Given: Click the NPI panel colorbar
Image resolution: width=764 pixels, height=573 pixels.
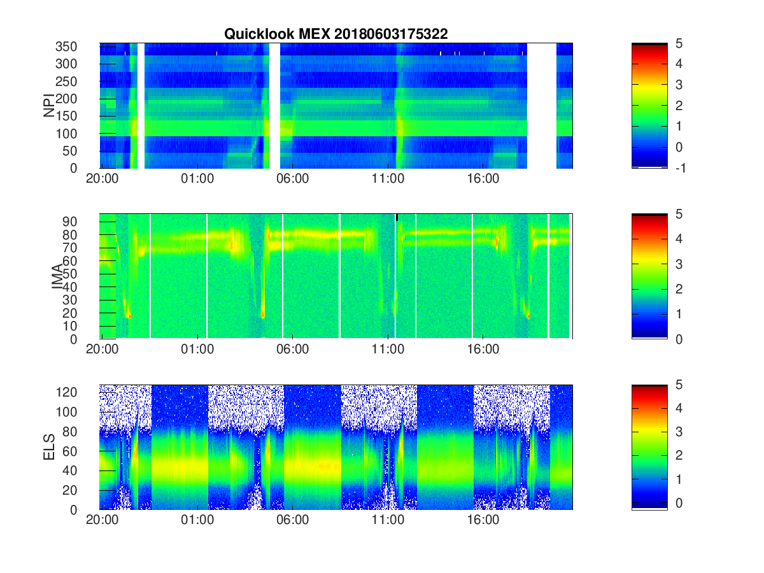Looking at the screenshot, I should point(649,106).
